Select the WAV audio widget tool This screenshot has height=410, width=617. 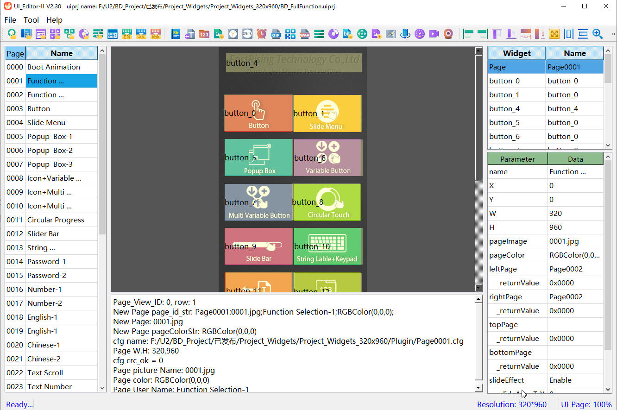pyautogui.click(x=305, y=34)
